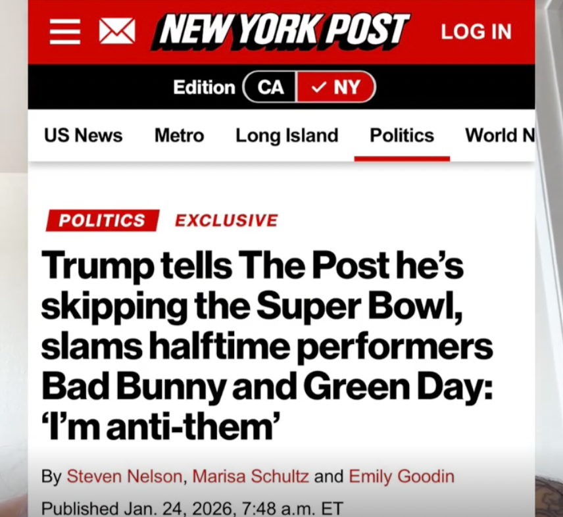This screenshot has height=517, width=563.
Task: Open the hamburger navigation menu
Action: [x=64, y=31]
